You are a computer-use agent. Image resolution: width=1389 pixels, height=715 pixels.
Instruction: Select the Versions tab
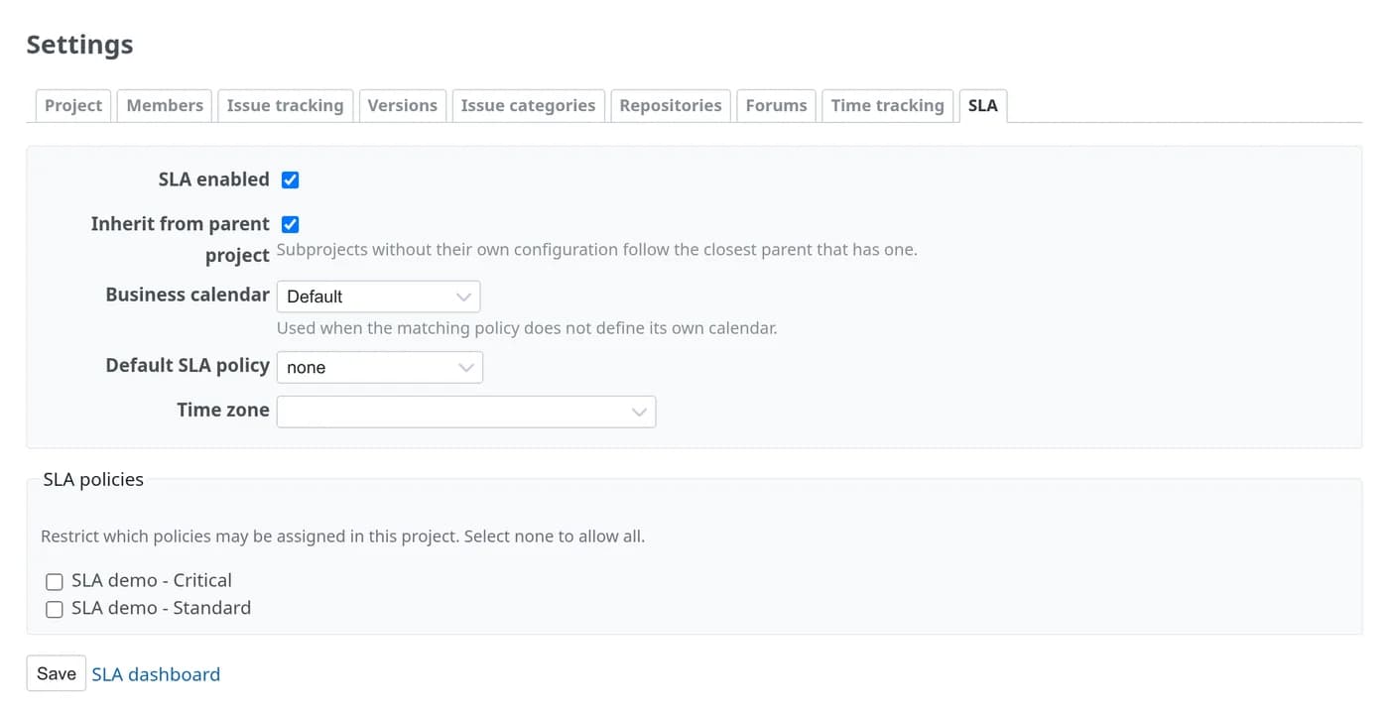[x=402, y=105]
